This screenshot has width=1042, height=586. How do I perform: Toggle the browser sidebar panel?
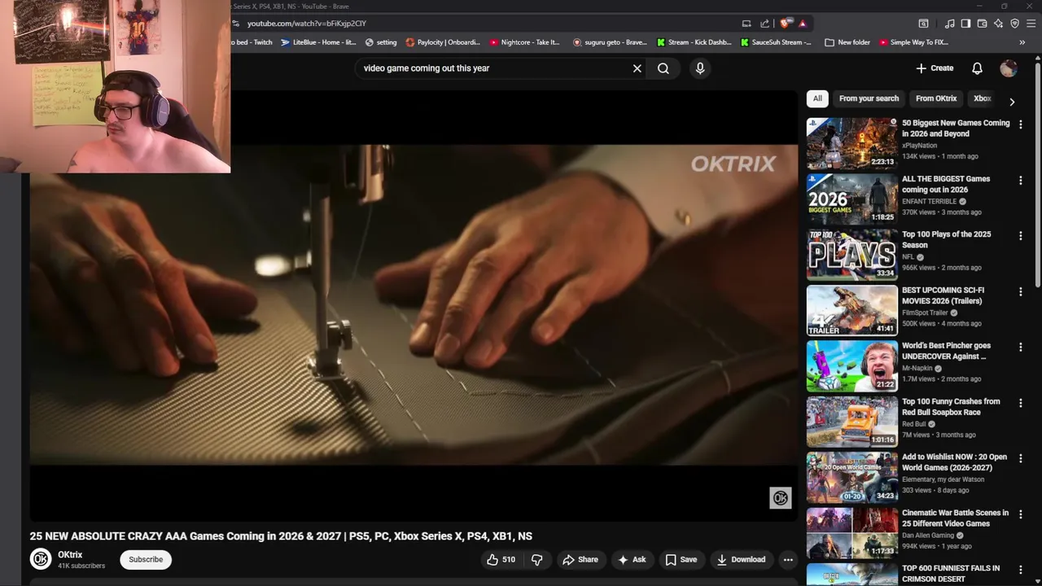(x=965, y=24)
